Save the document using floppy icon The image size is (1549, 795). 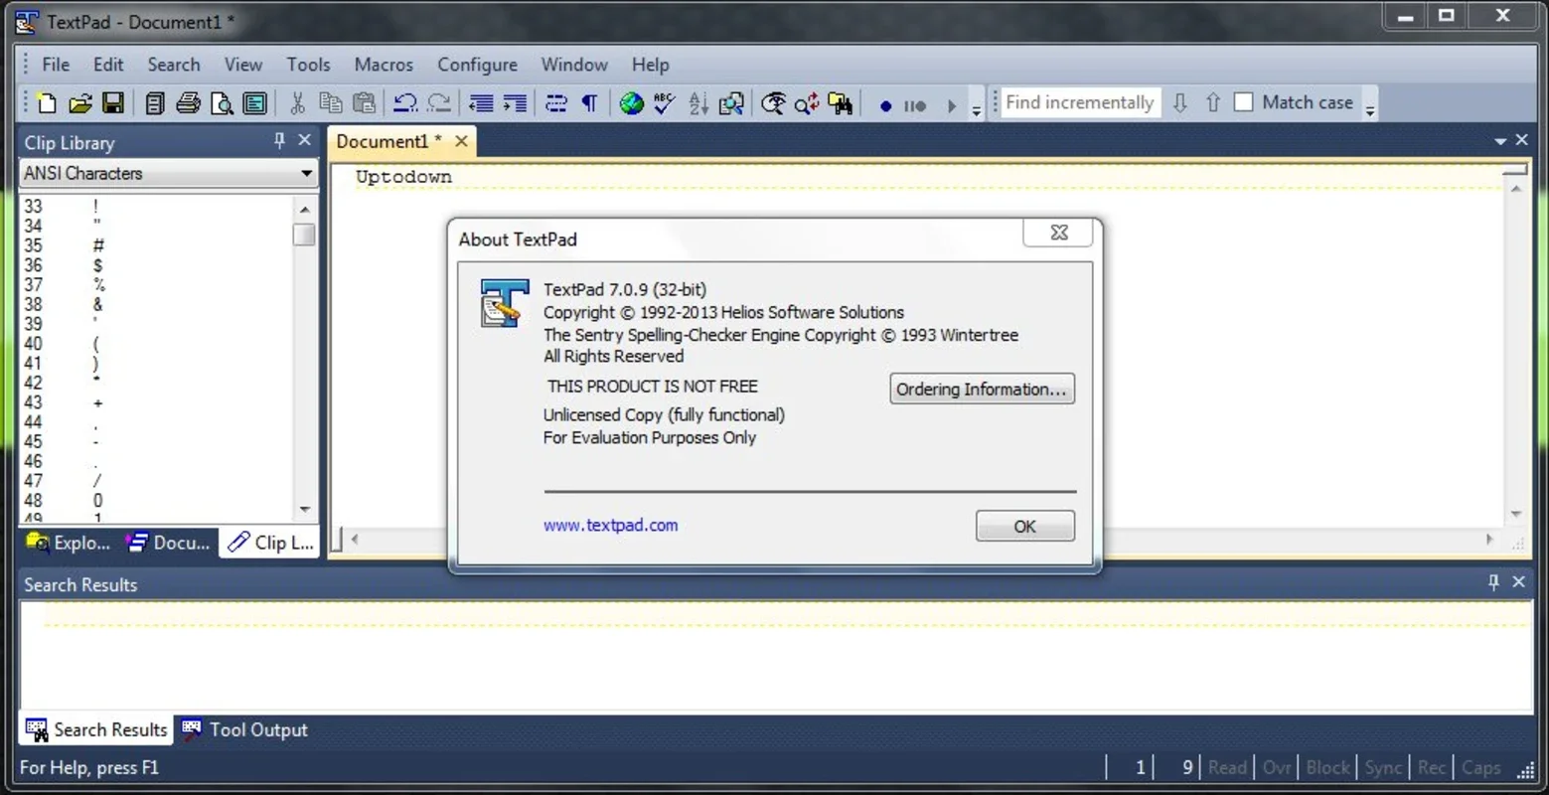pyautogui.click(x=113, y=103)
